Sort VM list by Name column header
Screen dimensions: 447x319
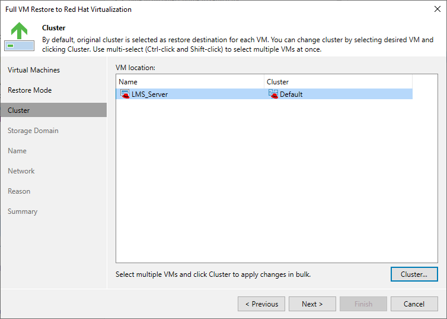point(190,82)
